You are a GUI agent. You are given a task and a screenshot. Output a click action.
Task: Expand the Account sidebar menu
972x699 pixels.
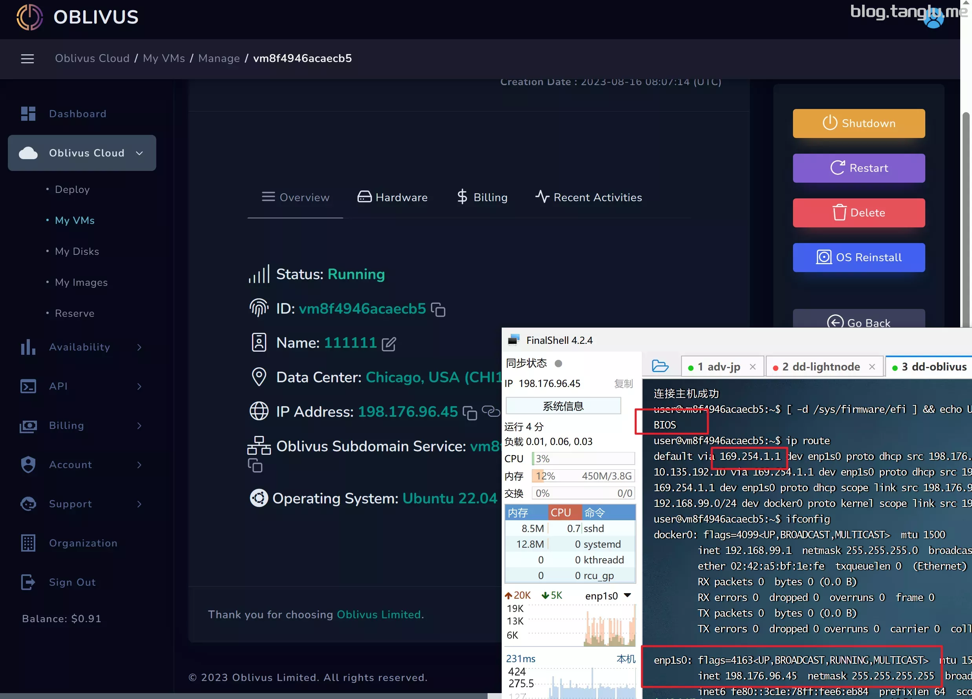click(x=139, y=465)
